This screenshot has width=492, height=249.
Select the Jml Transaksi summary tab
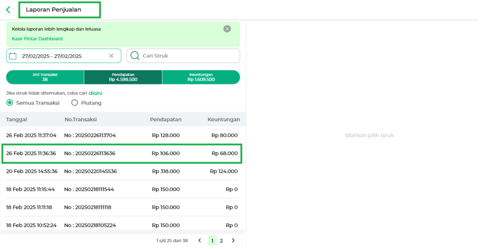tap(45, 77)
